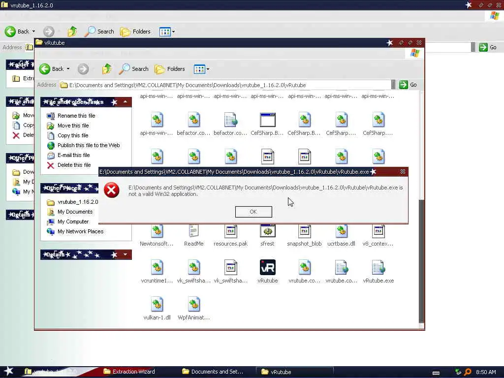Click Forward arrow in the vRutube window

83,69
